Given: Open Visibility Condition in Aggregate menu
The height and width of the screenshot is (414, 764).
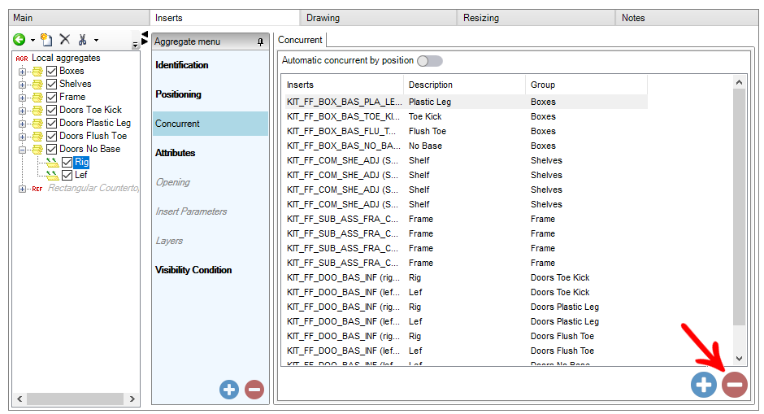Looking at the screenshot, I should pyautogui.click(x=210, y=270).
